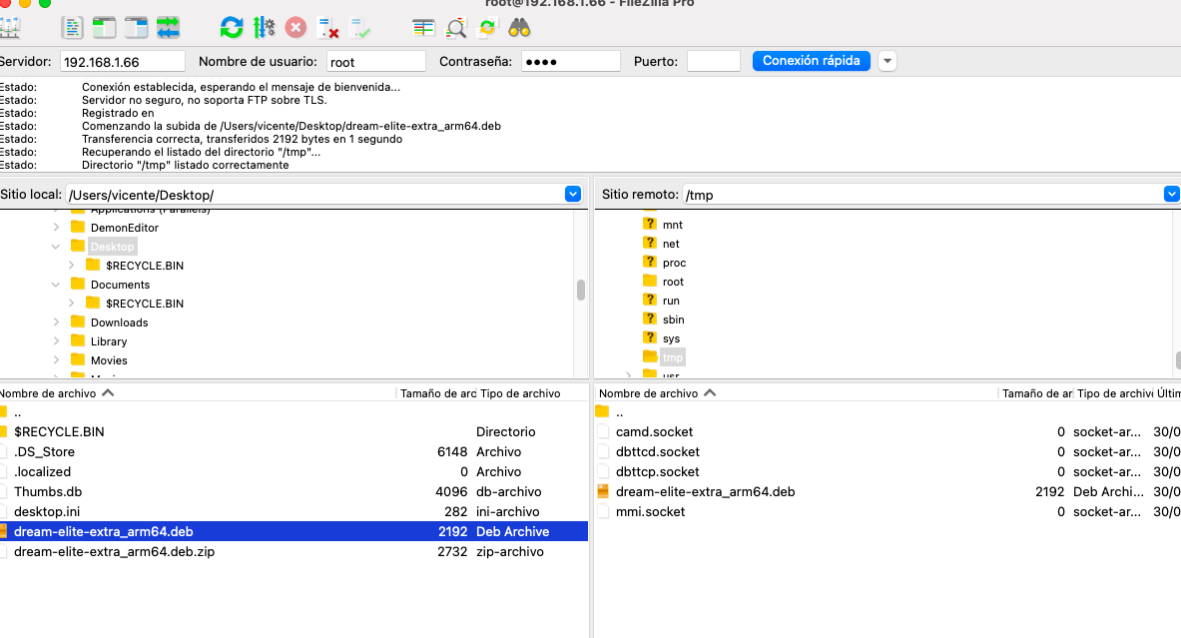Toggle the transfer queue display
The width and height of the screenshot is (1181, 638).
point(169,28)
